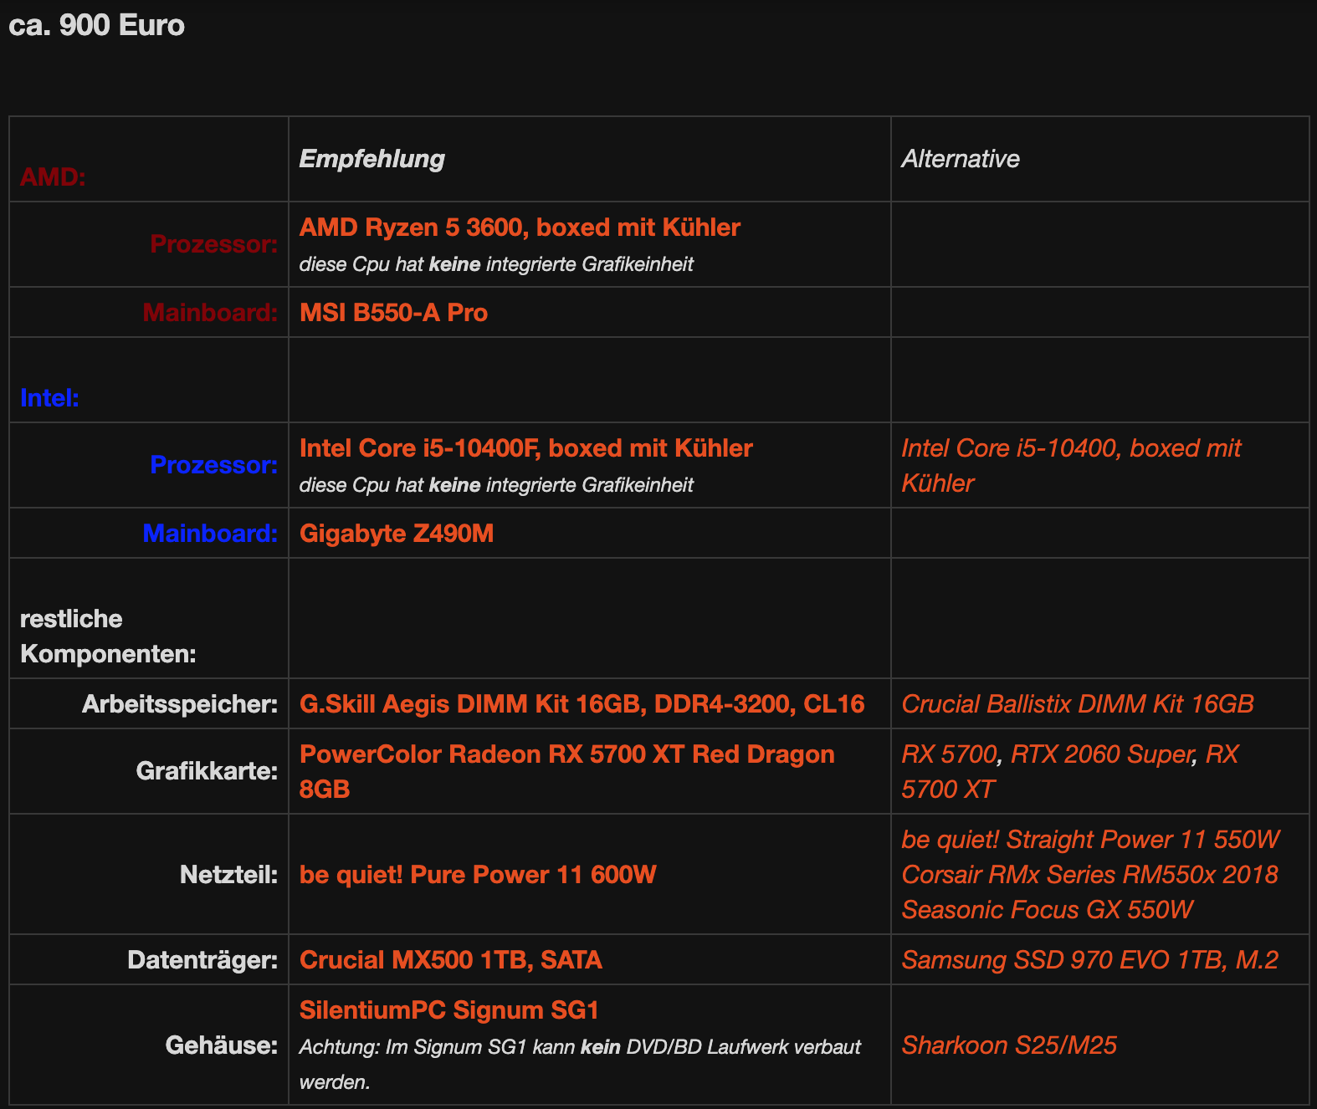Click the 'Gehäuse:' row label
Screen dimensions: 1317x1109
click(222, 1045)
